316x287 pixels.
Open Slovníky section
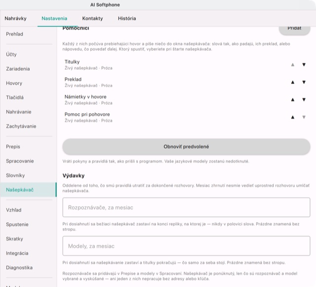29,175
